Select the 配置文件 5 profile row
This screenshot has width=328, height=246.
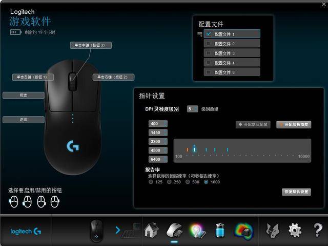(x=232, y=72)
